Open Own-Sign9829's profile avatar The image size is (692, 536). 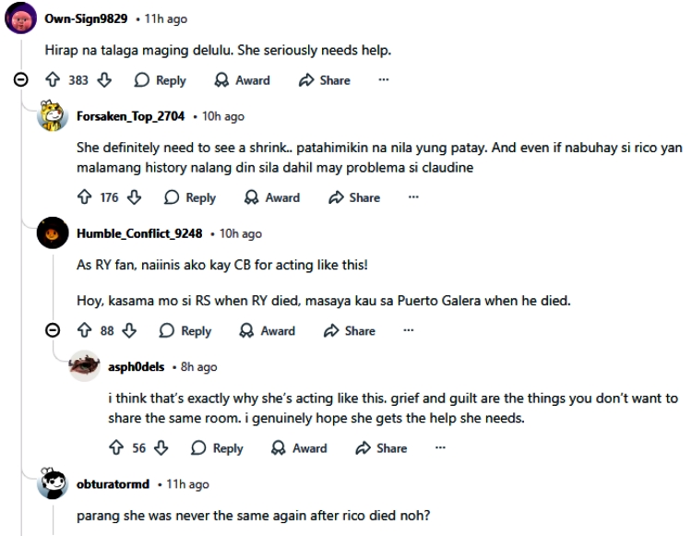[x=22, y=19]
